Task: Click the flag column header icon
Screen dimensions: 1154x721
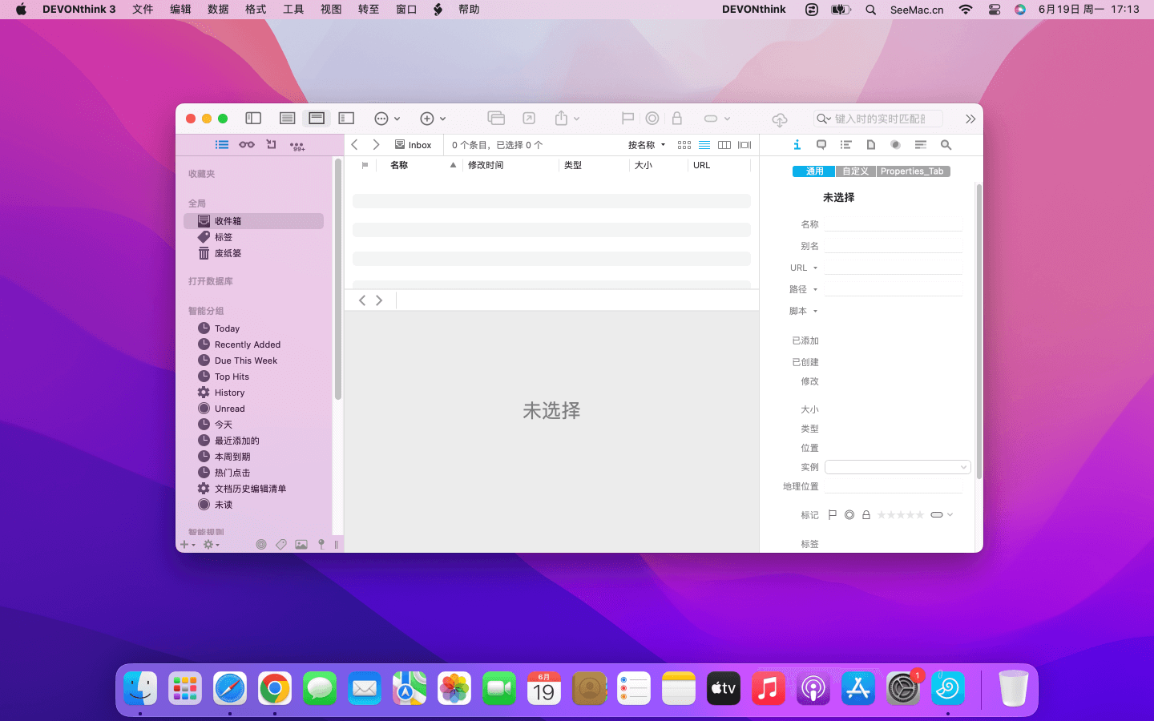Action: coord(365,165)
